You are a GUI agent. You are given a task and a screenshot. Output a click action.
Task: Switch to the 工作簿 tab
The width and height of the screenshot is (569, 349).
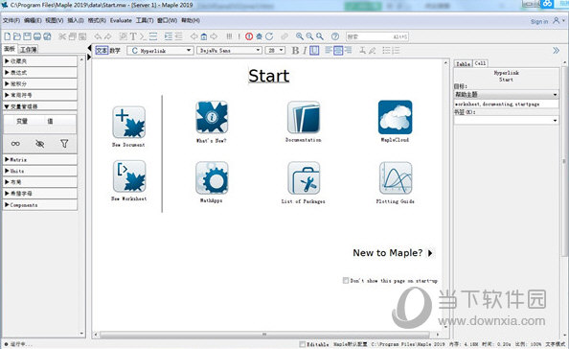pos(28,50)
